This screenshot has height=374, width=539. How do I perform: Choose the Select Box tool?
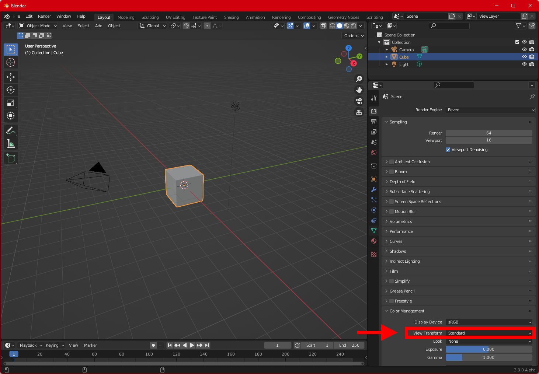click(x=11, y=49)
